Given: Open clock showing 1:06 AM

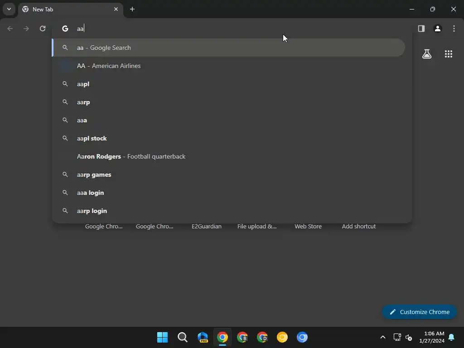Looking at the screenshot, I should [x=431, y=337].
